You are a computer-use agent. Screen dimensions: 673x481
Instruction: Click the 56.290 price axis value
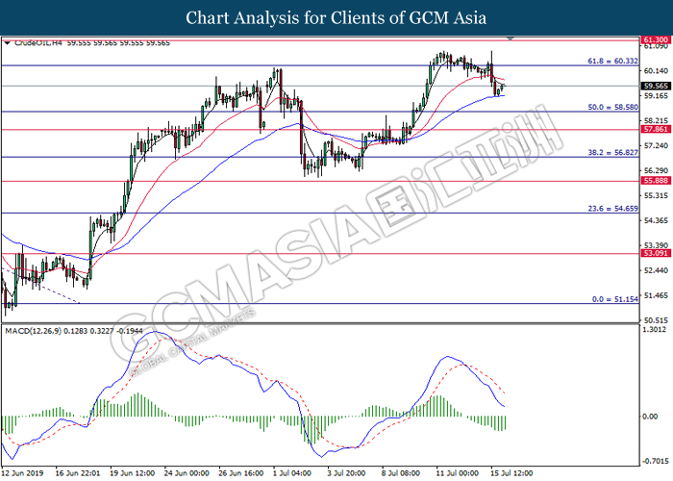(656, 171)
